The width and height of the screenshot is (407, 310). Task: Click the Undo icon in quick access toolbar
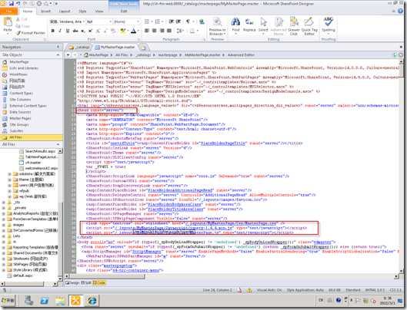point(18,4)
